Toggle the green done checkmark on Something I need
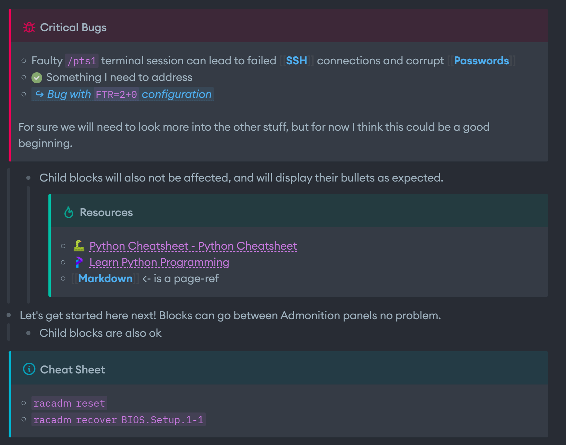The height and width of the screenshot is (445, 566). (37, 78)
